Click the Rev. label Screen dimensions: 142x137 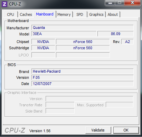(x=116, y=42)
